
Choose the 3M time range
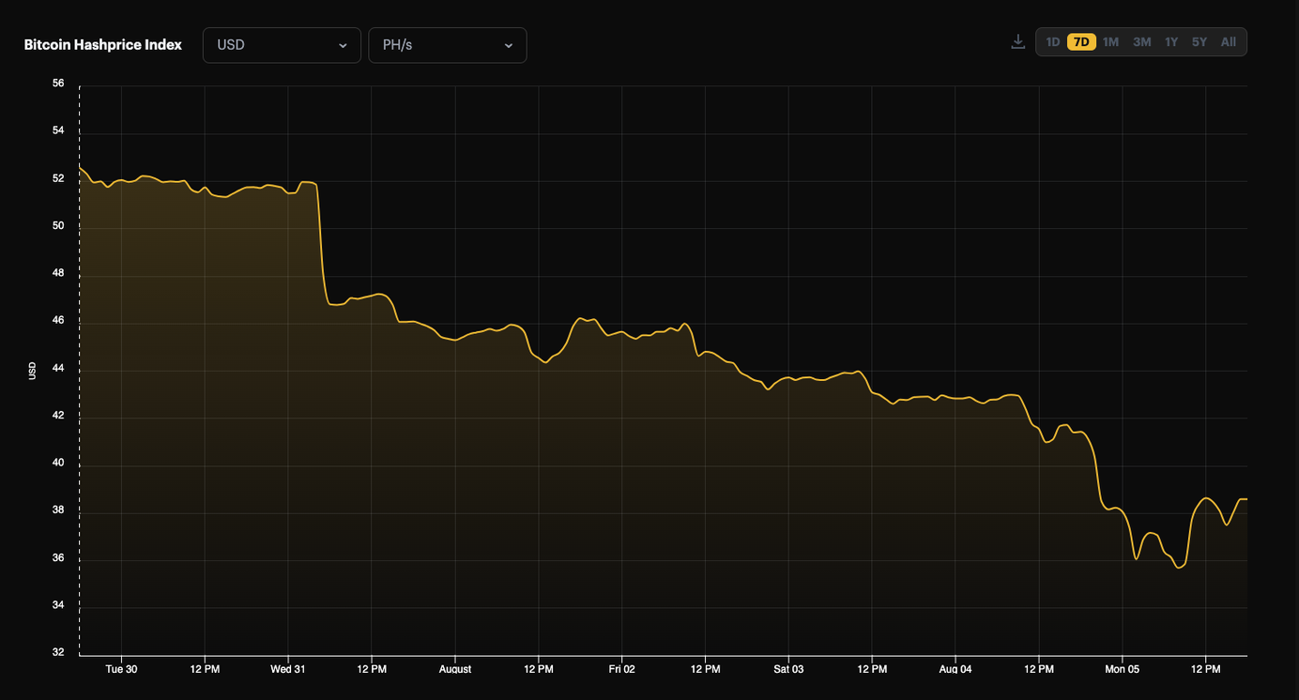pyautogui.click(x=1141, y=42)
